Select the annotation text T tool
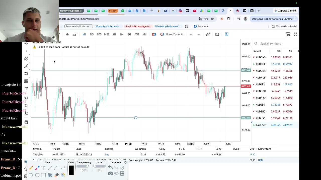The width and height of the screenshot is (321, 180). click(44, 168)
